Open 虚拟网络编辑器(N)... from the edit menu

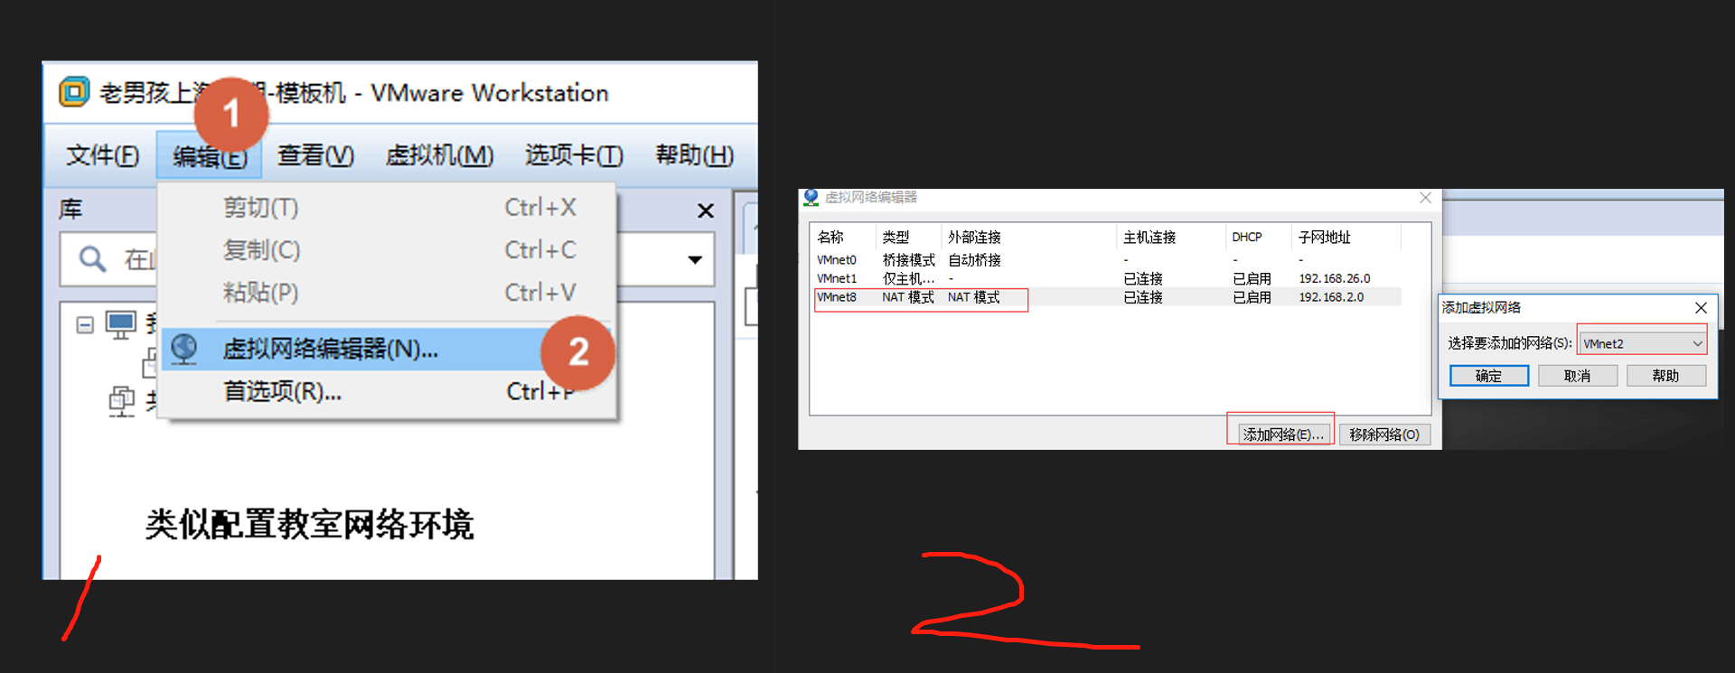pyautogui.click(x=389, y=349)
